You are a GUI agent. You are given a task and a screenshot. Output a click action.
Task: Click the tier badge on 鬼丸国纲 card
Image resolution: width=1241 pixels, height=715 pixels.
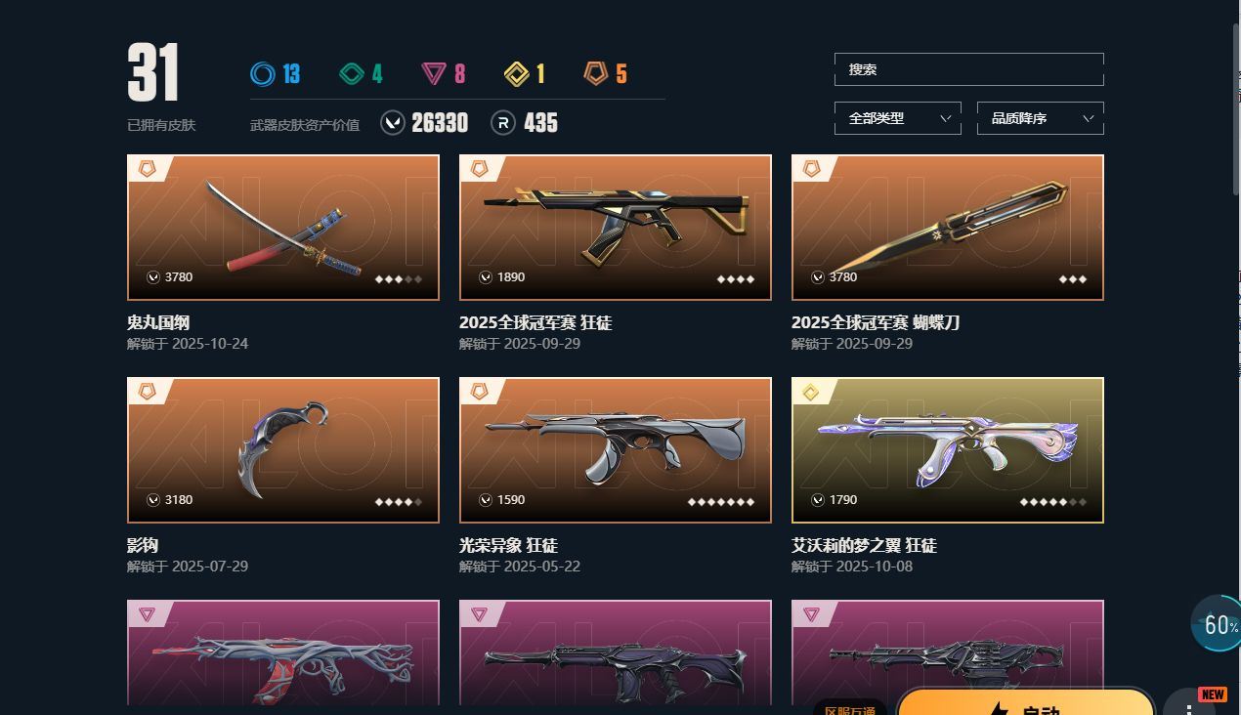pos(148,169)
